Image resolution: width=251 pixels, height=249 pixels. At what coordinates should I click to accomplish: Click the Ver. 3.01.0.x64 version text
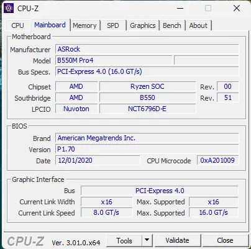76,243
